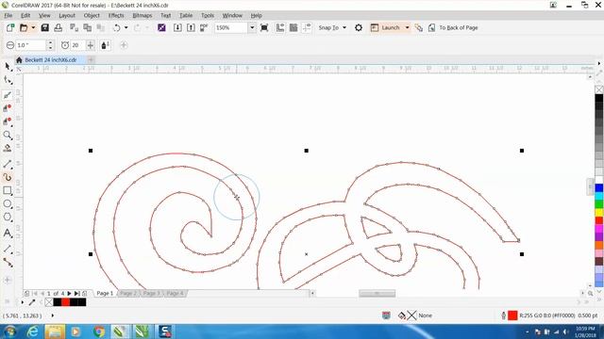Select the Zoom magnifier tool
The width and height of the screenshot is (604, 339).
tap(8, 135)
